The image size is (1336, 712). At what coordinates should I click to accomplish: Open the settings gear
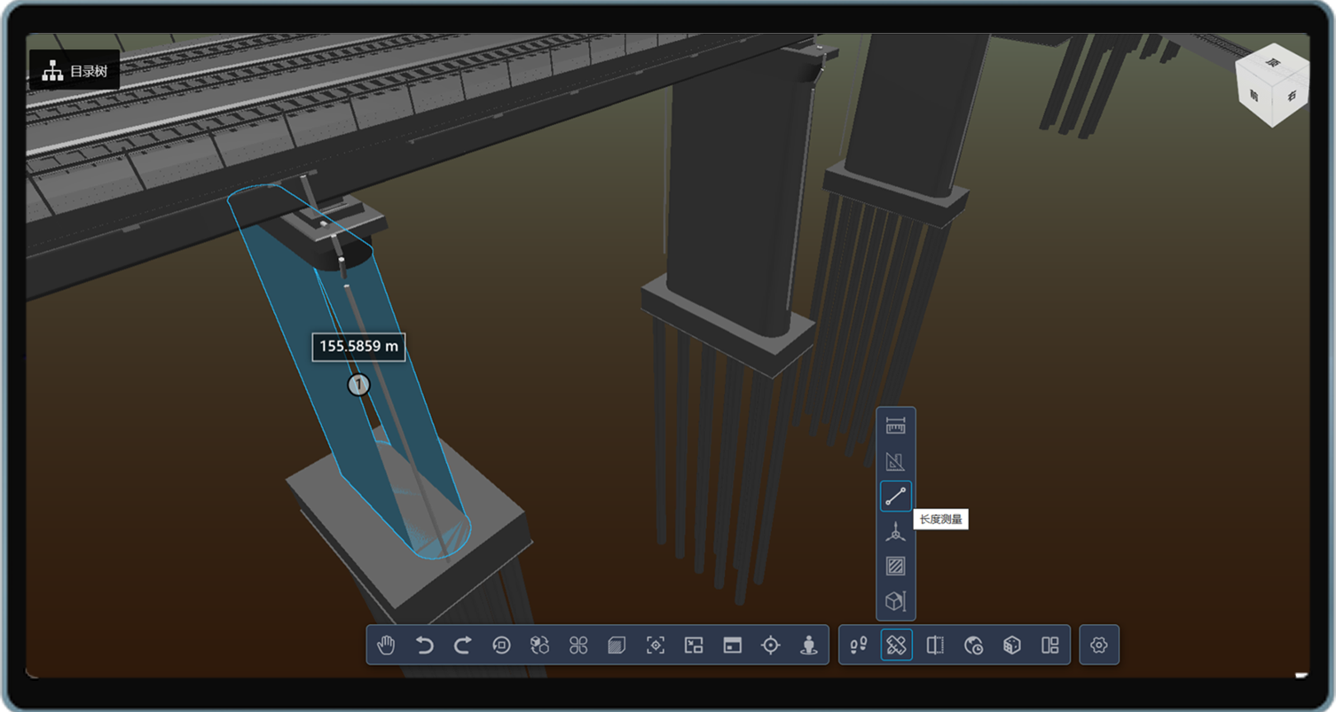pyautogui.click(x=1099, y=645)
